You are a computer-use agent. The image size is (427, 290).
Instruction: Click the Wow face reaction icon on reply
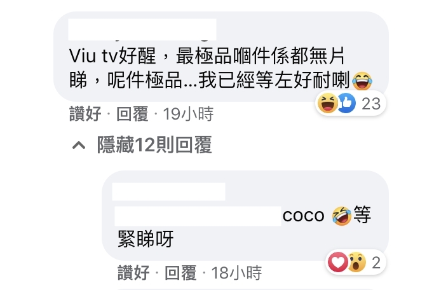click(356, 262)
